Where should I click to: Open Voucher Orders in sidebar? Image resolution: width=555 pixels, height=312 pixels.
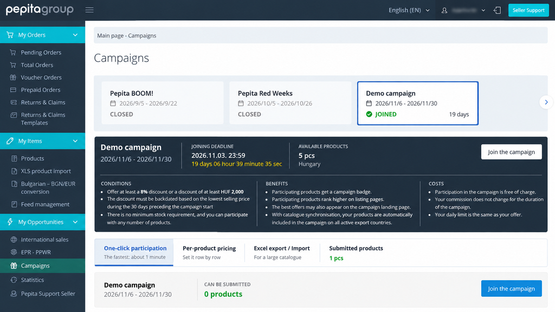41,77
